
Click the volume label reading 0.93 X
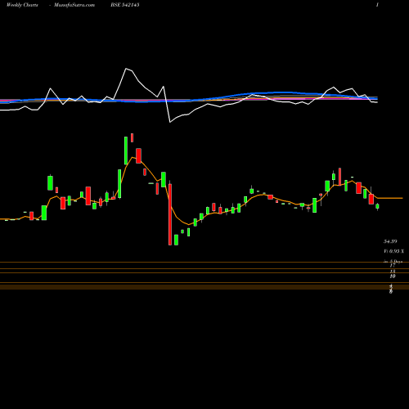(394, 251)
